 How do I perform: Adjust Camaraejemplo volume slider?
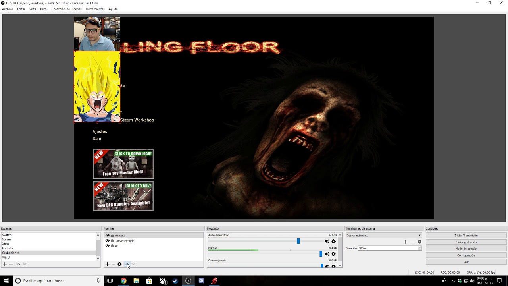[x=321, y=266]
